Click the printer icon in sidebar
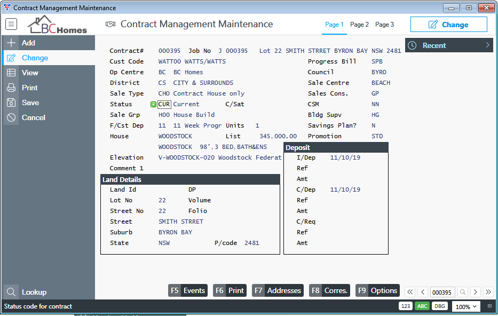498x316 pixels. point(11,88)
